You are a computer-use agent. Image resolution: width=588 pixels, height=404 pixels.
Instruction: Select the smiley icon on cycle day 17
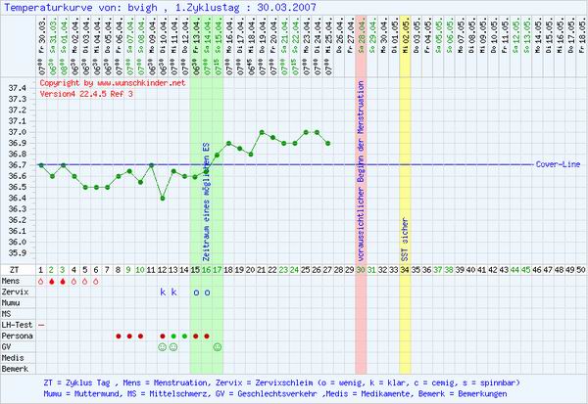(218, 346)
